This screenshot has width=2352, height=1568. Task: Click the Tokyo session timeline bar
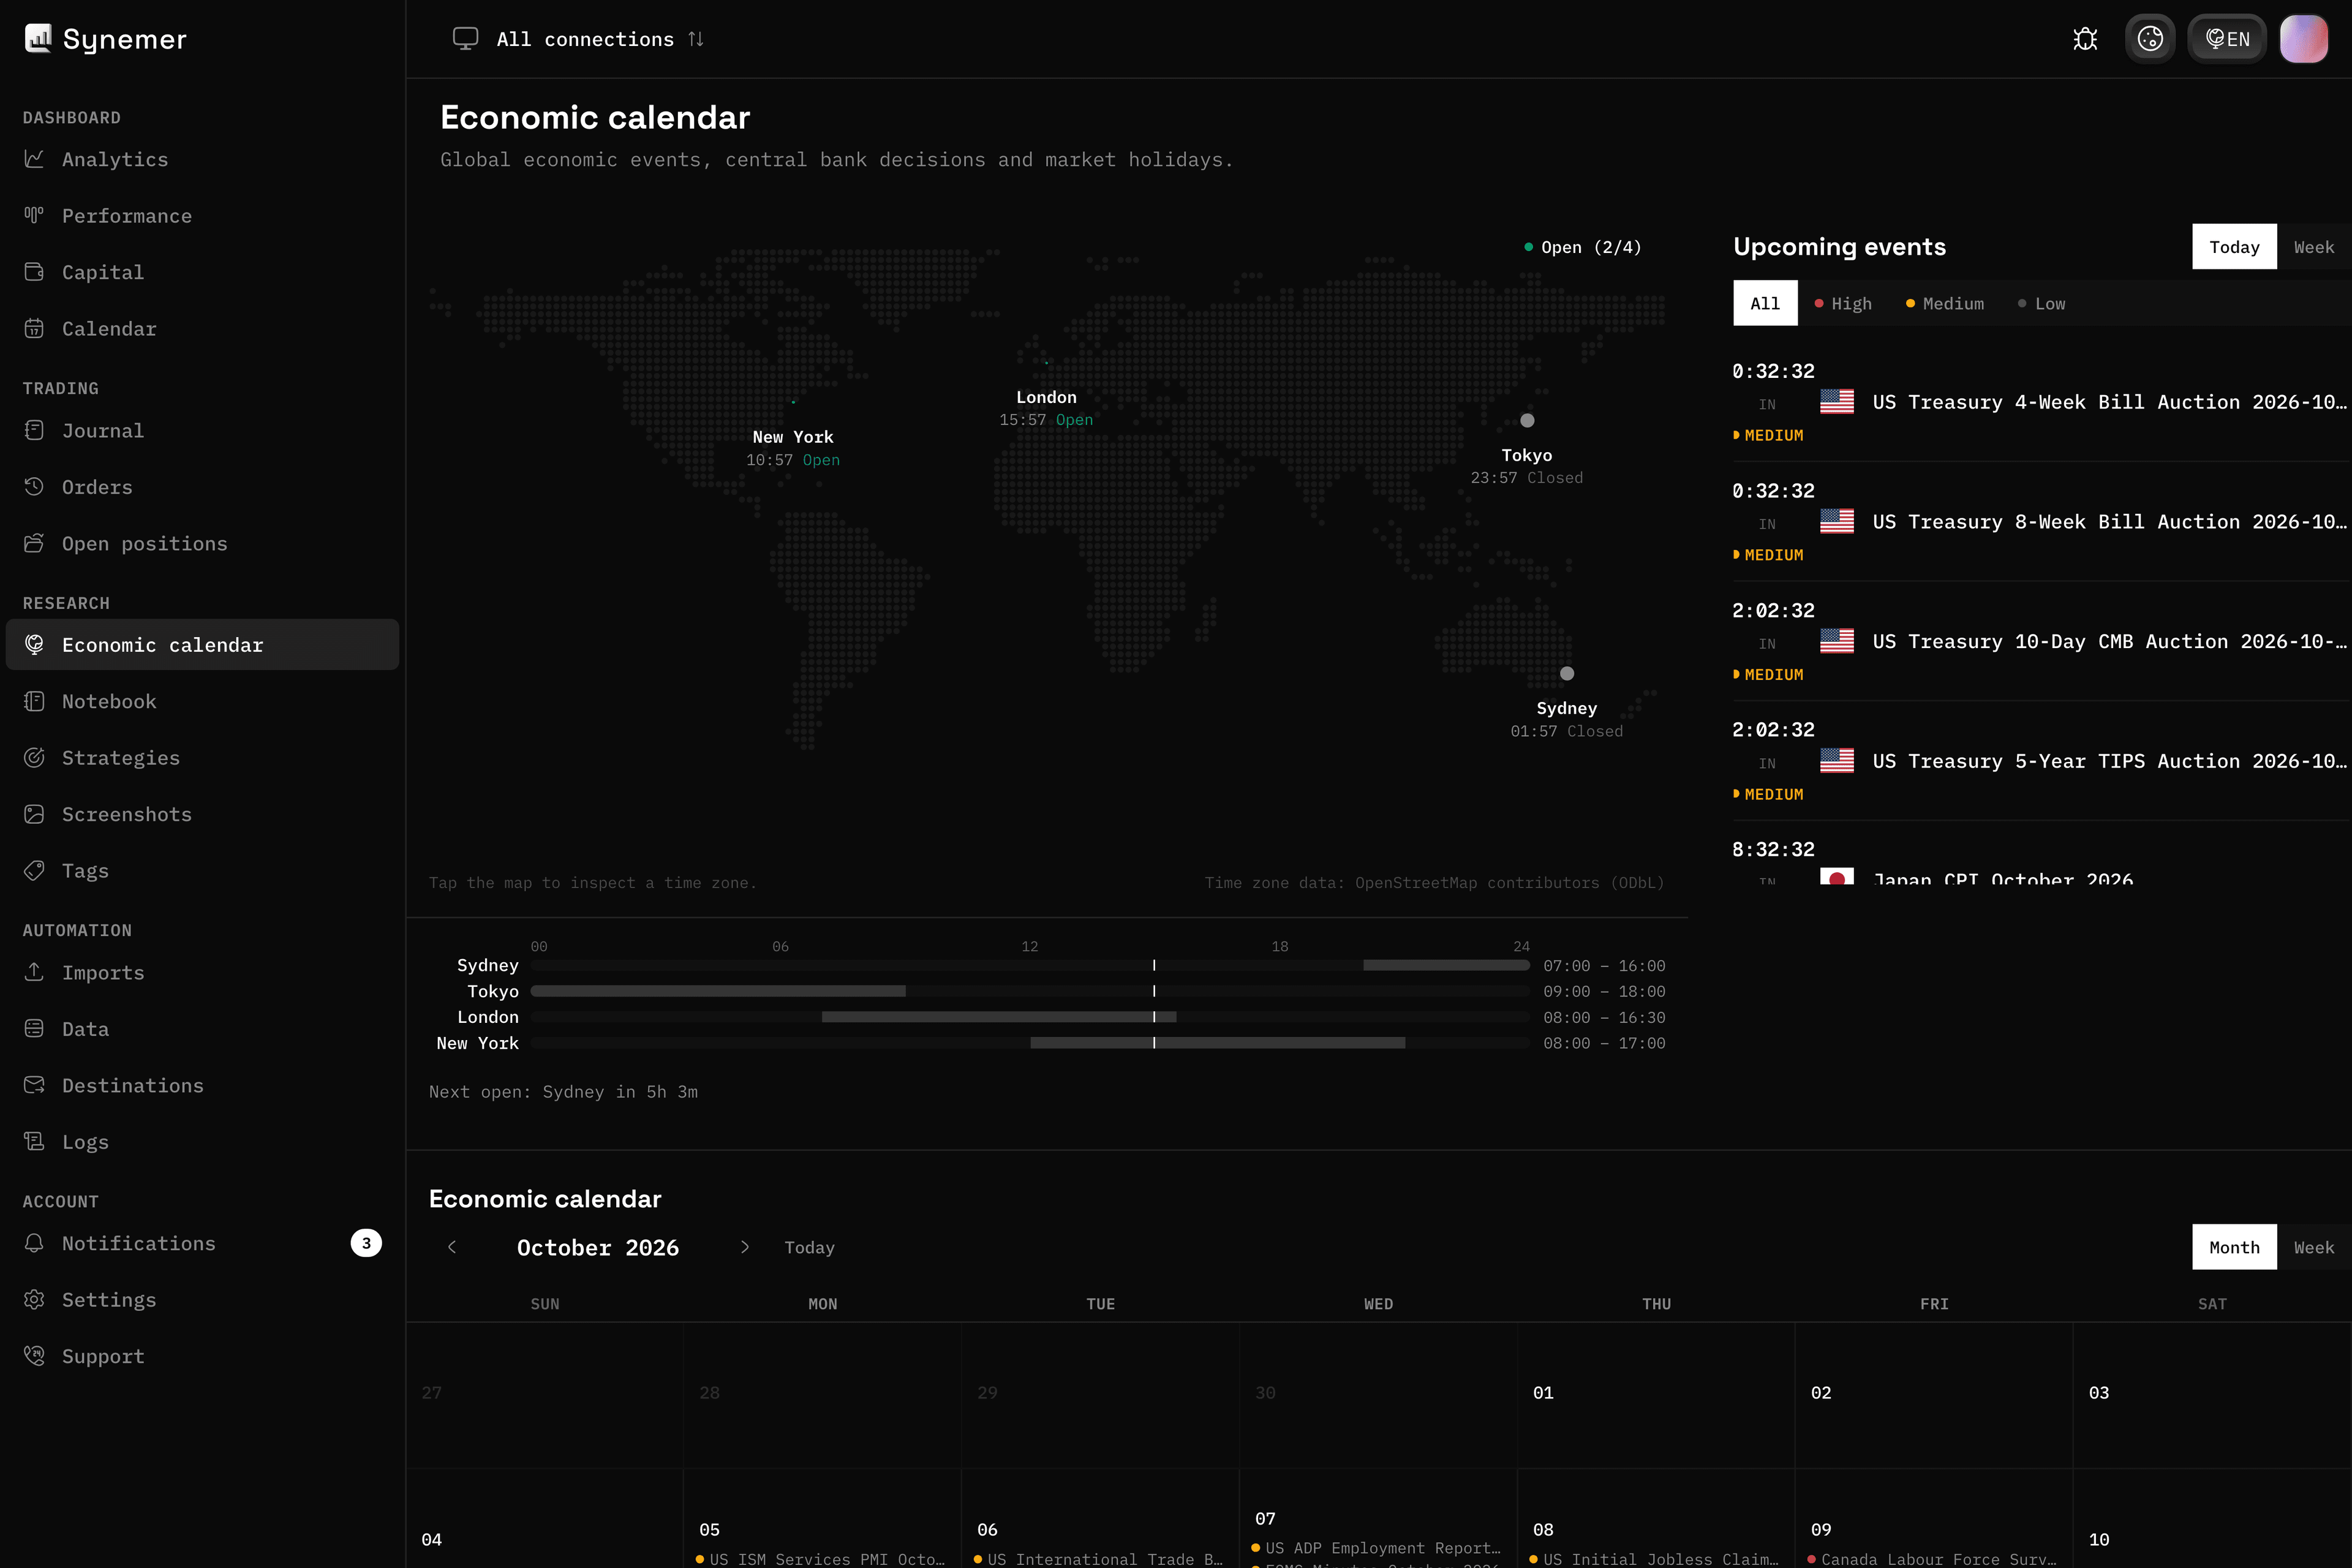[x=718, y=991]
